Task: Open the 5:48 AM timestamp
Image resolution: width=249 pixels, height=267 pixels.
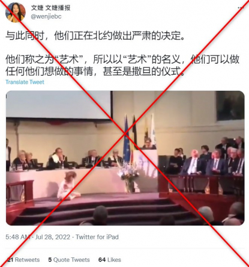Action: pos(18,237)
